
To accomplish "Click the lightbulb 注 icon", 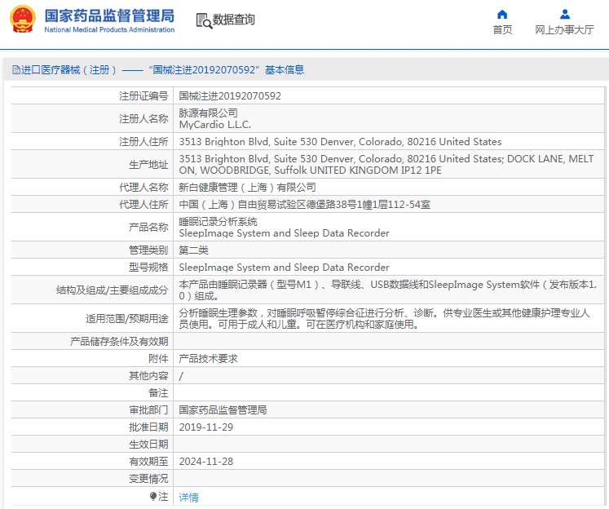I will [x=153, y=497].
